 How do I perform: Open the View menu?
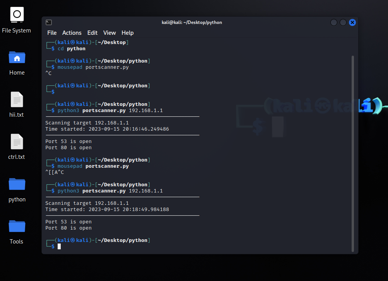coord(109,33)
